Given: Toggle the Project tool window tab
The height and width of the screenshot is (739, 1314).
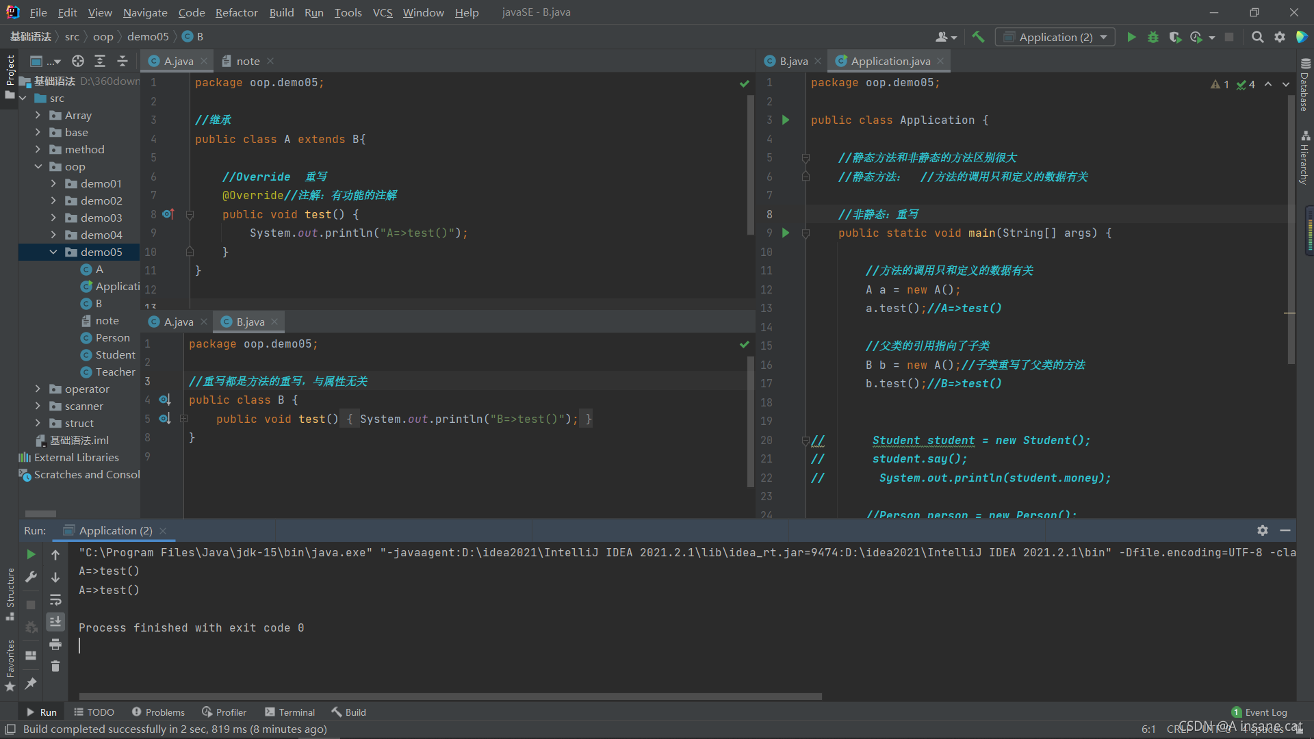Looking at the screenshot, I should 10,70.
